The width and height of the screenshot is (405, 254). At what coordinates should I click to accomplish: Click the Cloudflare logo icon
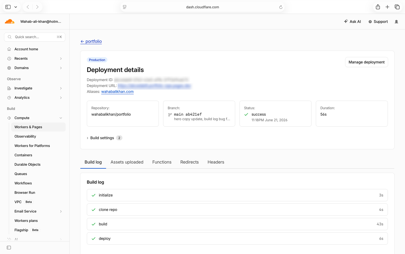[x=10, y=21]
